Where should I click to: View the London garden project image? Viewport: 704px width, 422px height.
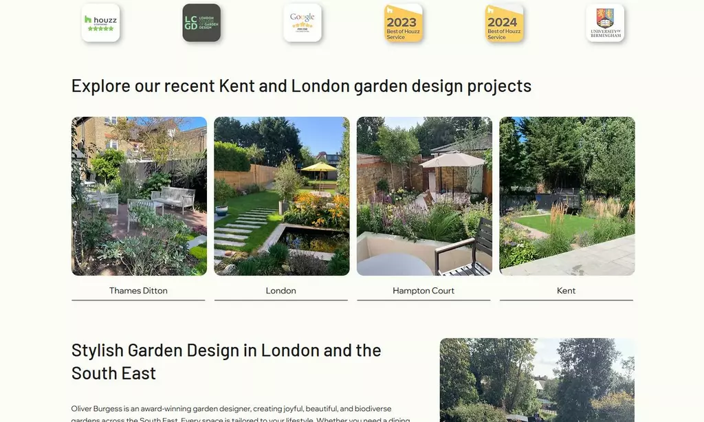281,196
